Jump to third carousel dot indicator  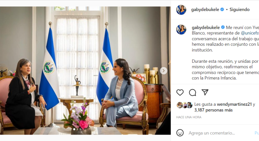coord(80,129)
